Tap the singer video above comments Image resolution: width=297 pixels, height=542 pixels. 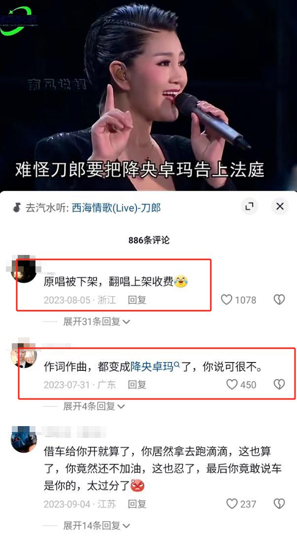point(149,95)
